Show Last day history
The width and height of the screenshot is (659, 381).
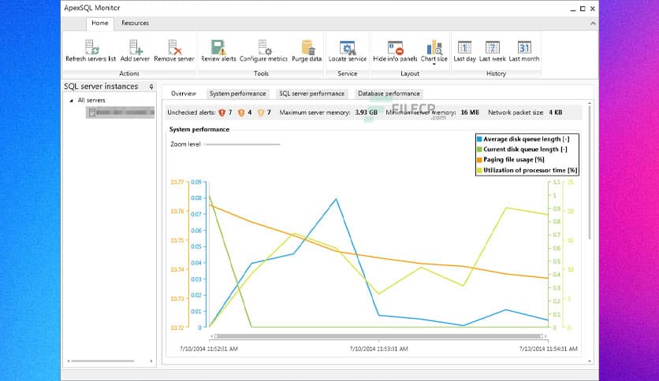pyautogui.click(x=464, y=50)
